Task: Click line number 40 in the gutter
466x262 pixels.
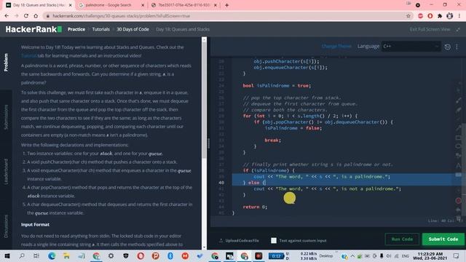Action: click(x=221, y=183)
